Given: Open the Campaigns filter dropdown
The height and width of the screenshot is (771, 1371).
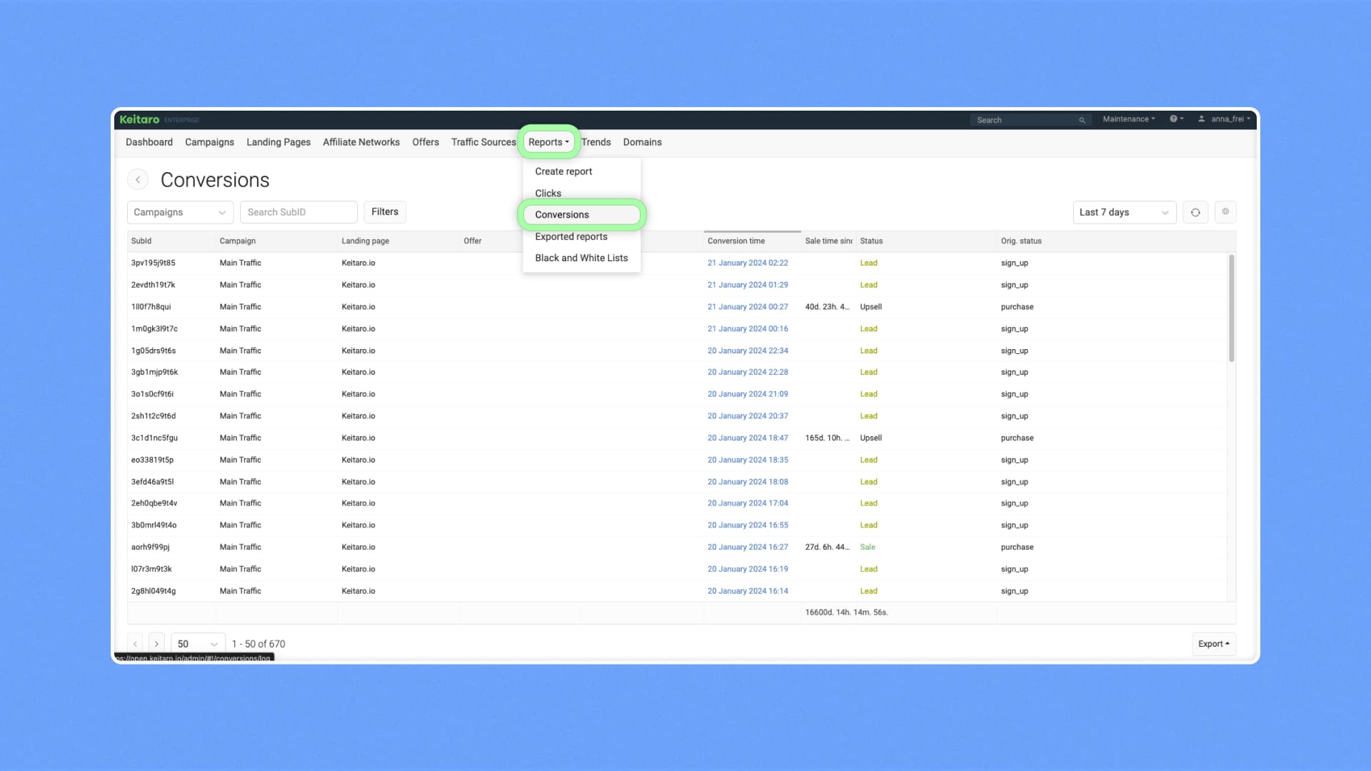Looking at the screenshot, I should click(x=179, y=212).
